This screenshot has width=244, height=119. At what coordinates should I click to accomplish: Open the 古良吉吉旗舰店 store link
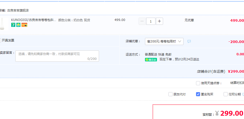18,10
